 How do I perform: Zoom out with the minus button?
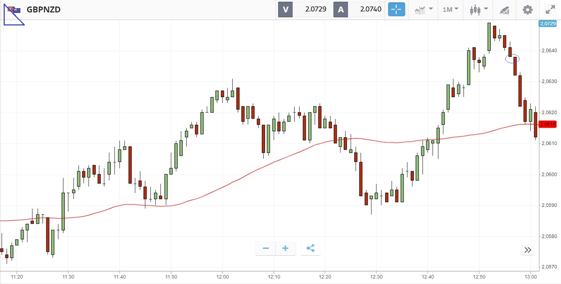266,248
